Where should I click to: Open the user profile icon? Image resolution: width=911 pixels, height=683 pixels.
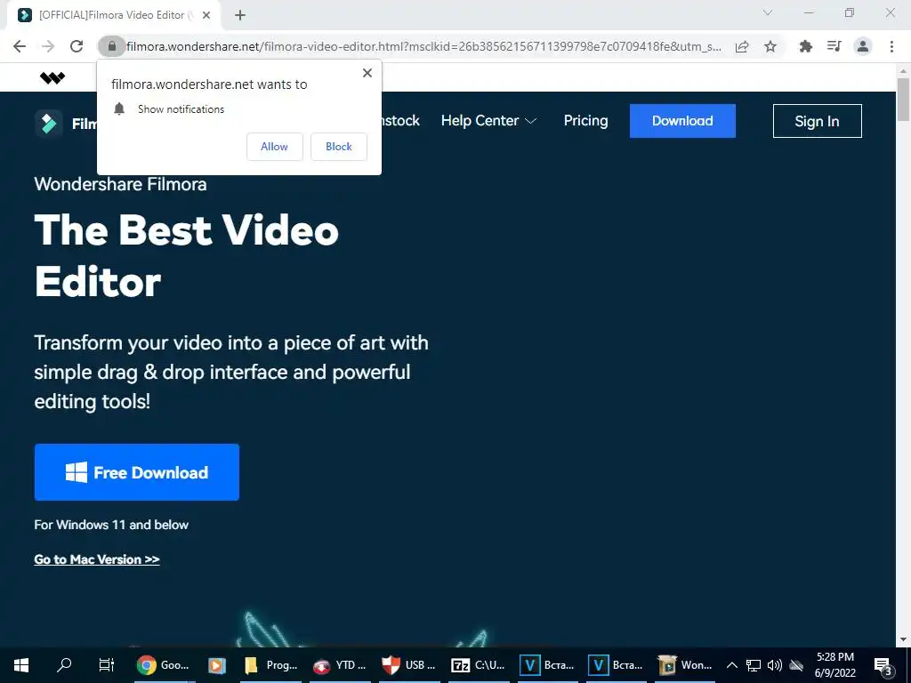tap(863, 46)
